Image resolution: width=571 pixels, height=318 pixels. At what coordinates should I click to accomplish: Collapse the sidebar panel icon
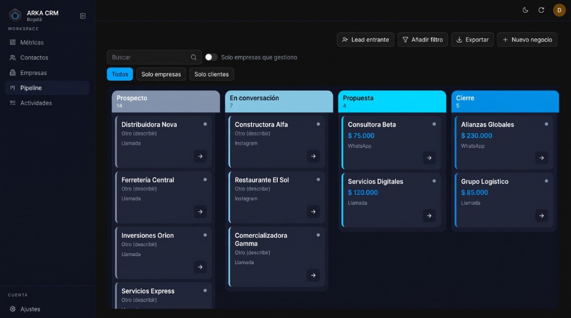click(83, 16)
